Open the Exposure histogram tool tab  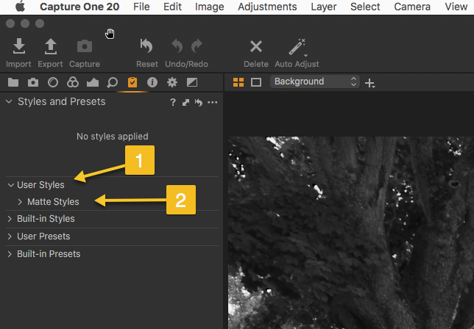[93, 82]
